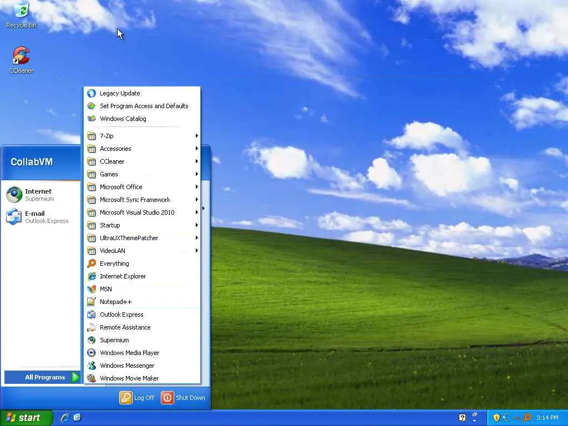Expand Microsoft Sync Framework submenu
568x426 pixels.
click(x=142, y=200)
